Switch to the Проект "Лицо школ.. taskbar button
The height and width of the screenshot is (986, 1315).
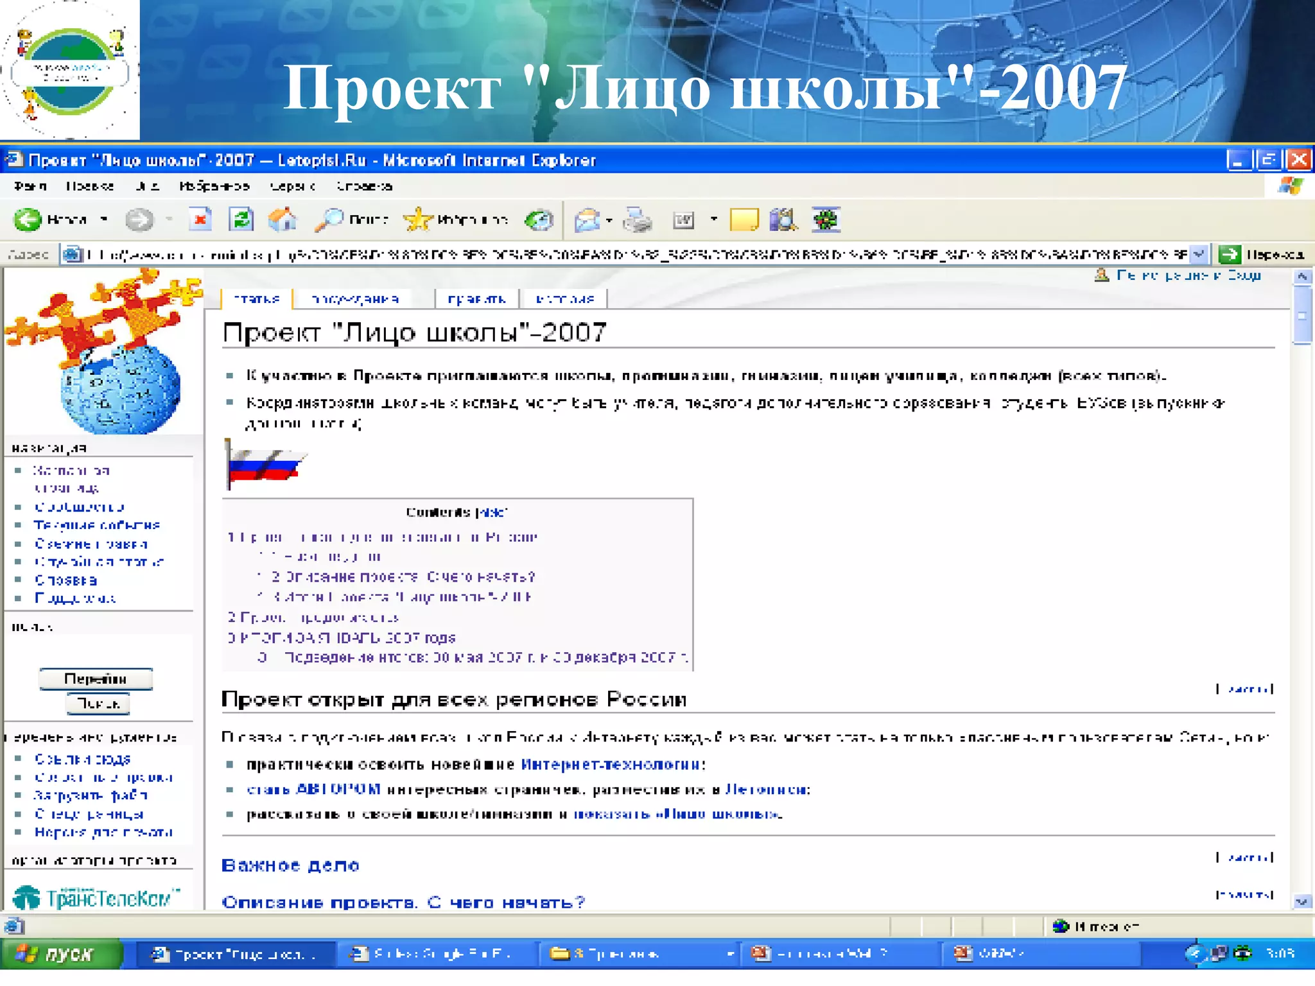pos(235,954)
